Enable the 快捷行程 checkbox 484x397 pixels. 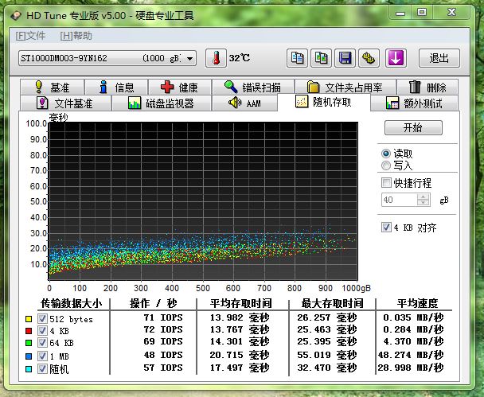coord(386,183)
